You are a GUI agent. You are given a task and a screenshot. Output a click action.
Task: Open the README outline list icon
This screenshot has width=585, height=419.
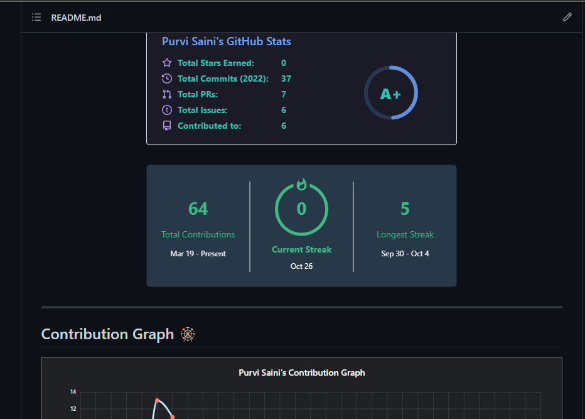36,17
